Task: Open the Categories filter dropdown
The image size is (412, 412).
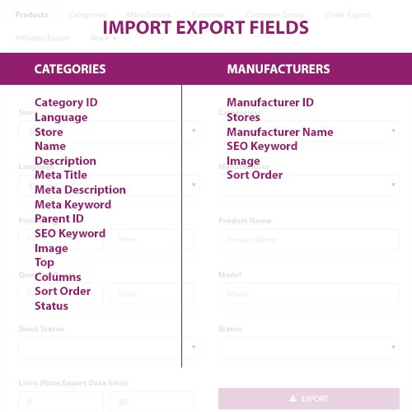Action: point(309,131)
